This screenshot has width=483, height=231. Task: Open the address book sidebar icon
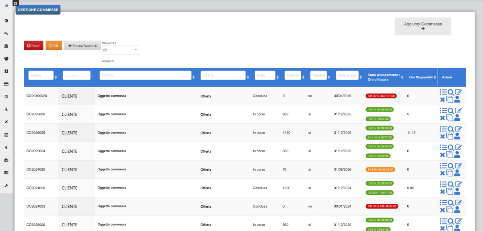[x=6, y=71]
